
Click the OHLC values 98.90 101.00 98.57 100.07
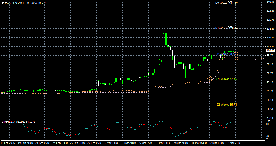[31, 3]
